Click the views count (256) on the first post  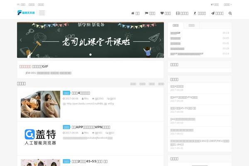point(98,99)
